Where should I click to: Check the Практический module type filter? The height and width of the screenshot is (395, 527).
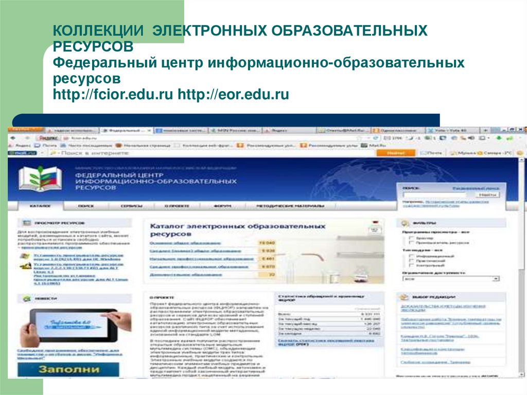click(411, 261)
